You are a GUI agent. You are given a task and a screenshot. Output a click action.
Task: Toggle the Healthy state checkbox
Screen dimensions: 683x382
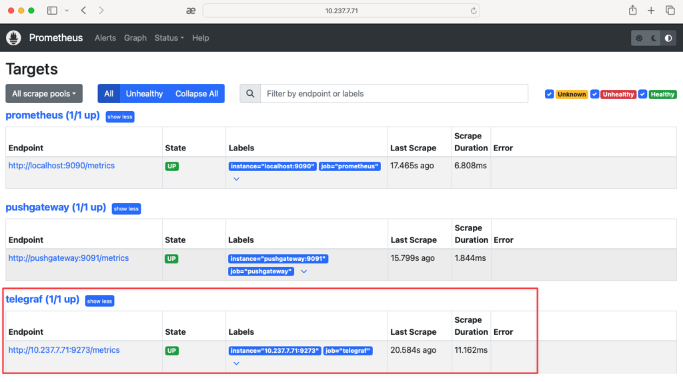[x=642, y=95]
